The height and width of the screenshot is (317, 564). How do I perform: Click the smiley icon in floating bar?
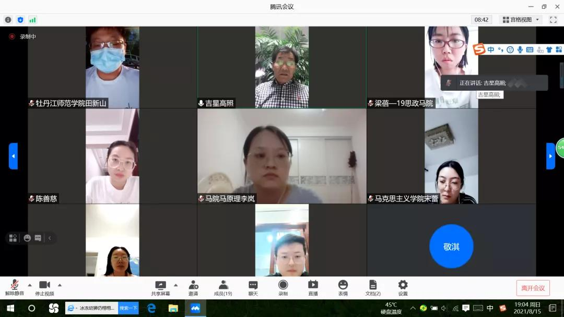(x=27, y=238)
